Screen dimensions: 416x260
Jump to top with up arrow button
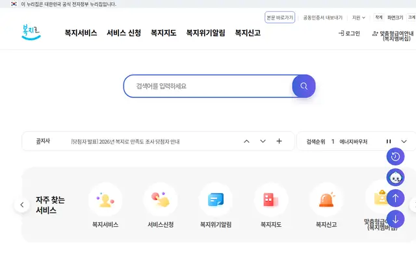395,198
